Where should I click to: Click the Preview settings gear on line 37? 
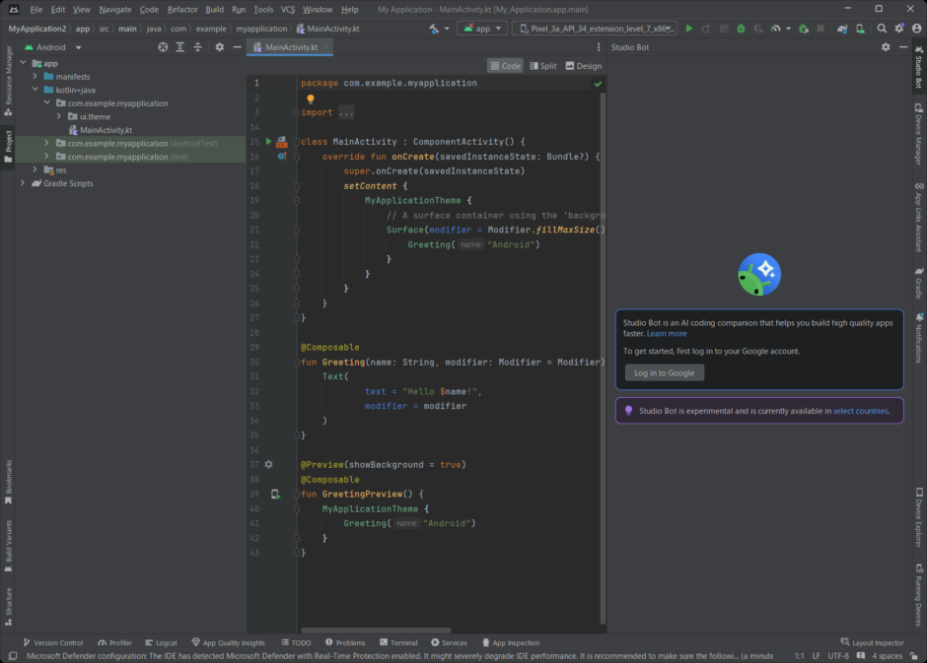[268, 465]
